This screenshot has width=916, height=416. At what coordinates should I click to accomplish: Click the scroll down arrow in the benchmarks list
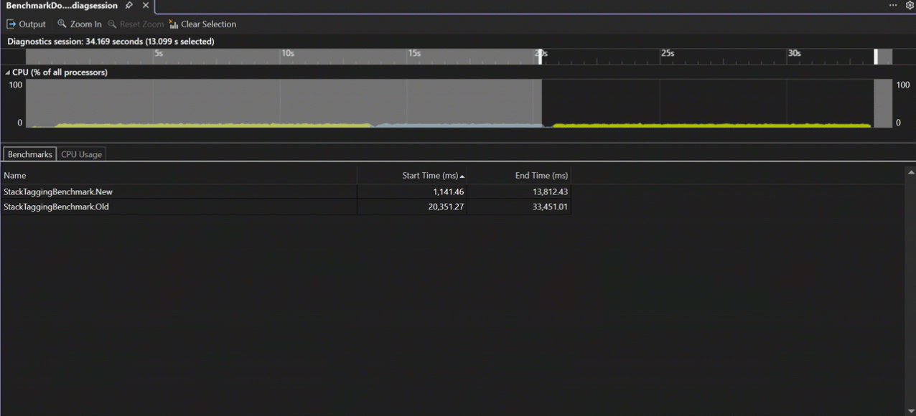[911, 411]
